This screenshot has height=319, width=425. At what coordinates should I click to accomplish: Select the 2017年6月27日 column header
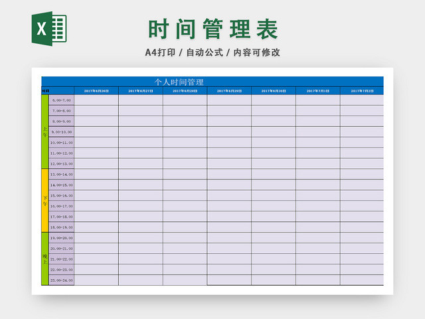(141, 91)
